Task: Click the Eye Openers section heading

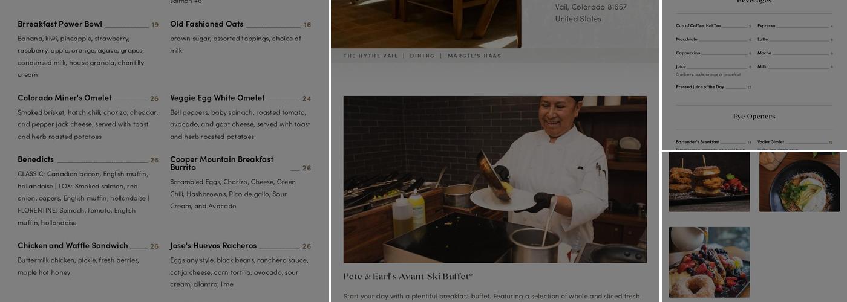Action: coord(754,117)
